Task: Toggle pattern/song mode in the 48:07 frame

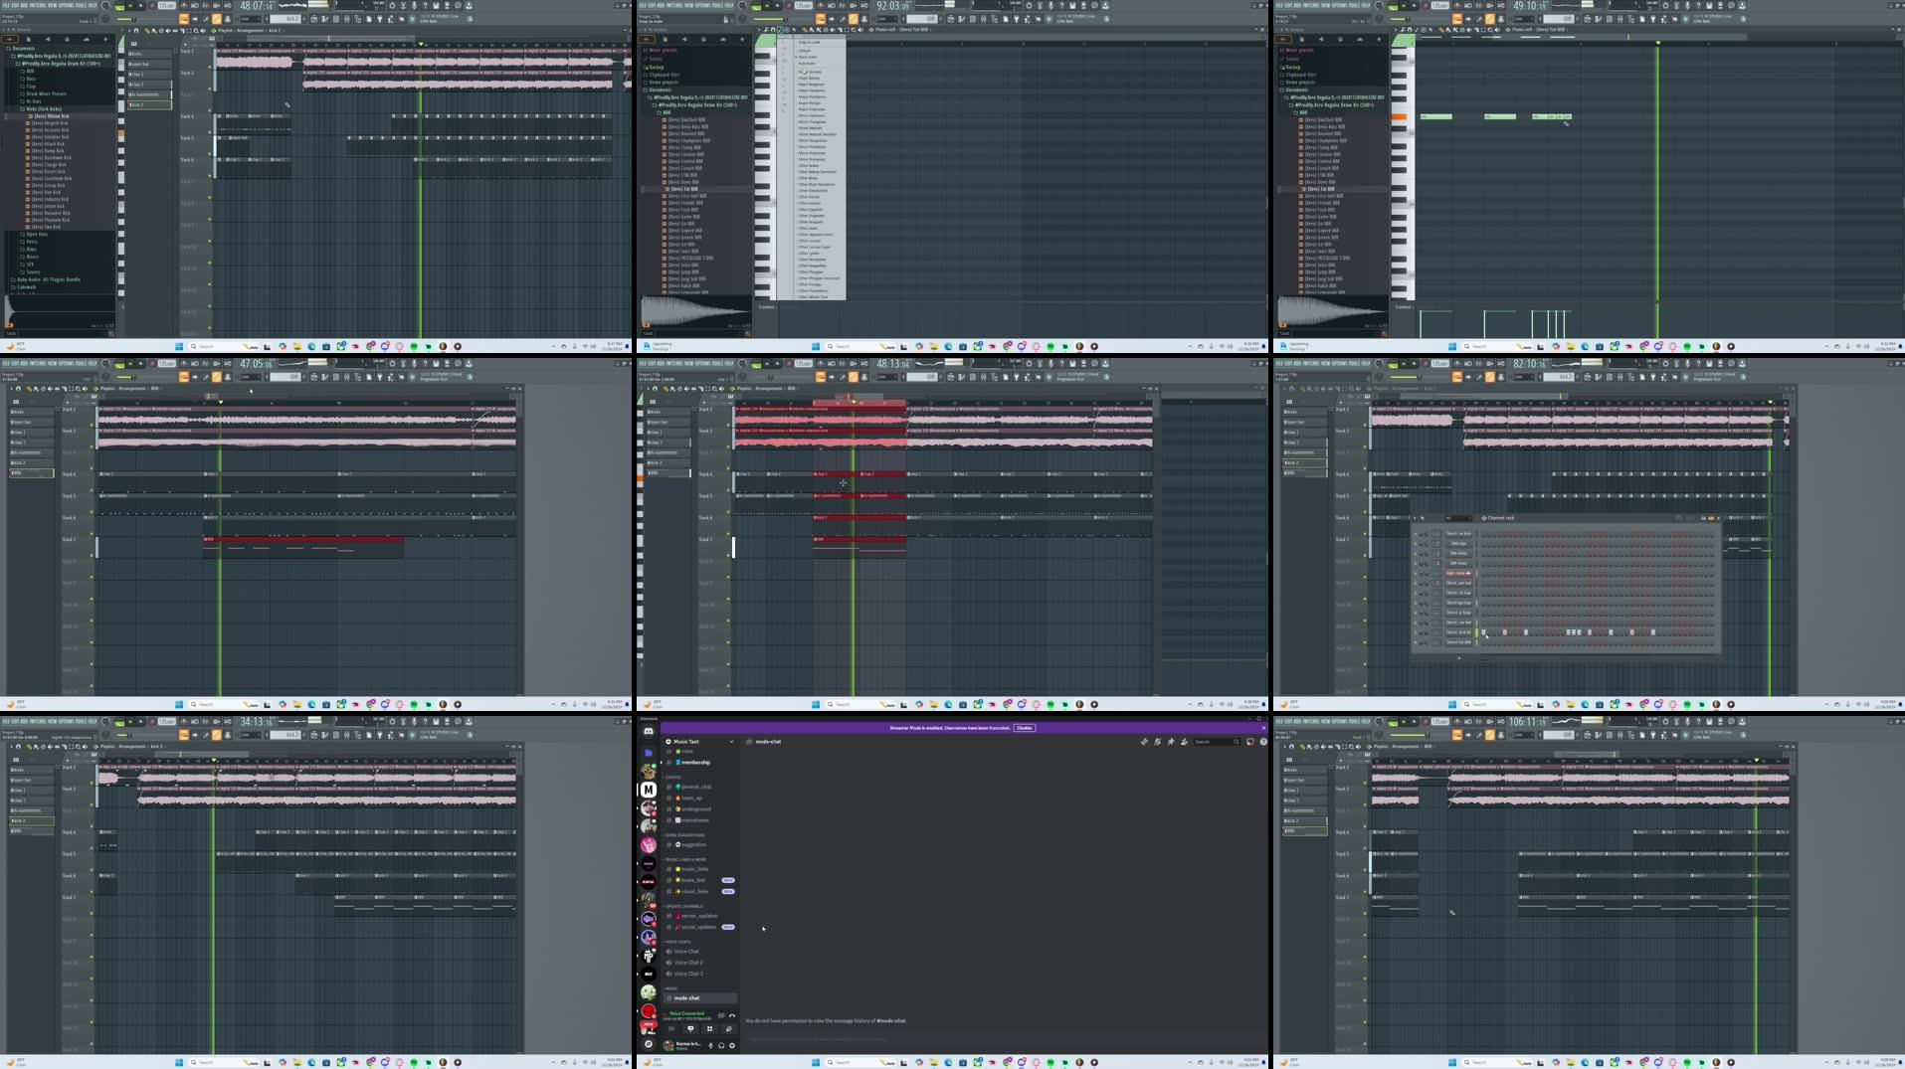Action: pos(118,6)
